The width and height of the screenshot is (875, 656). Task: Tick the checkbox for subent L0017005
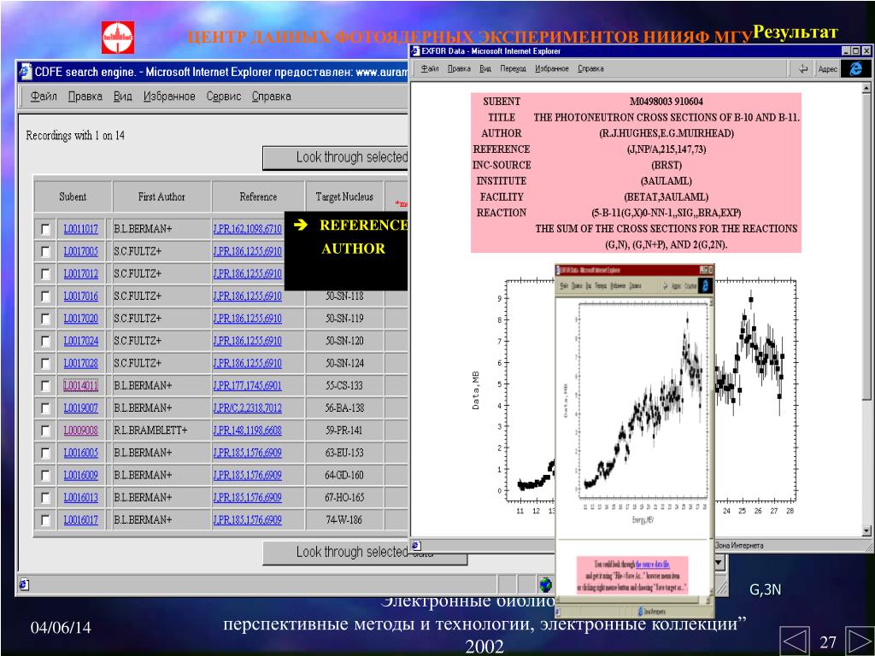(46, 252)
